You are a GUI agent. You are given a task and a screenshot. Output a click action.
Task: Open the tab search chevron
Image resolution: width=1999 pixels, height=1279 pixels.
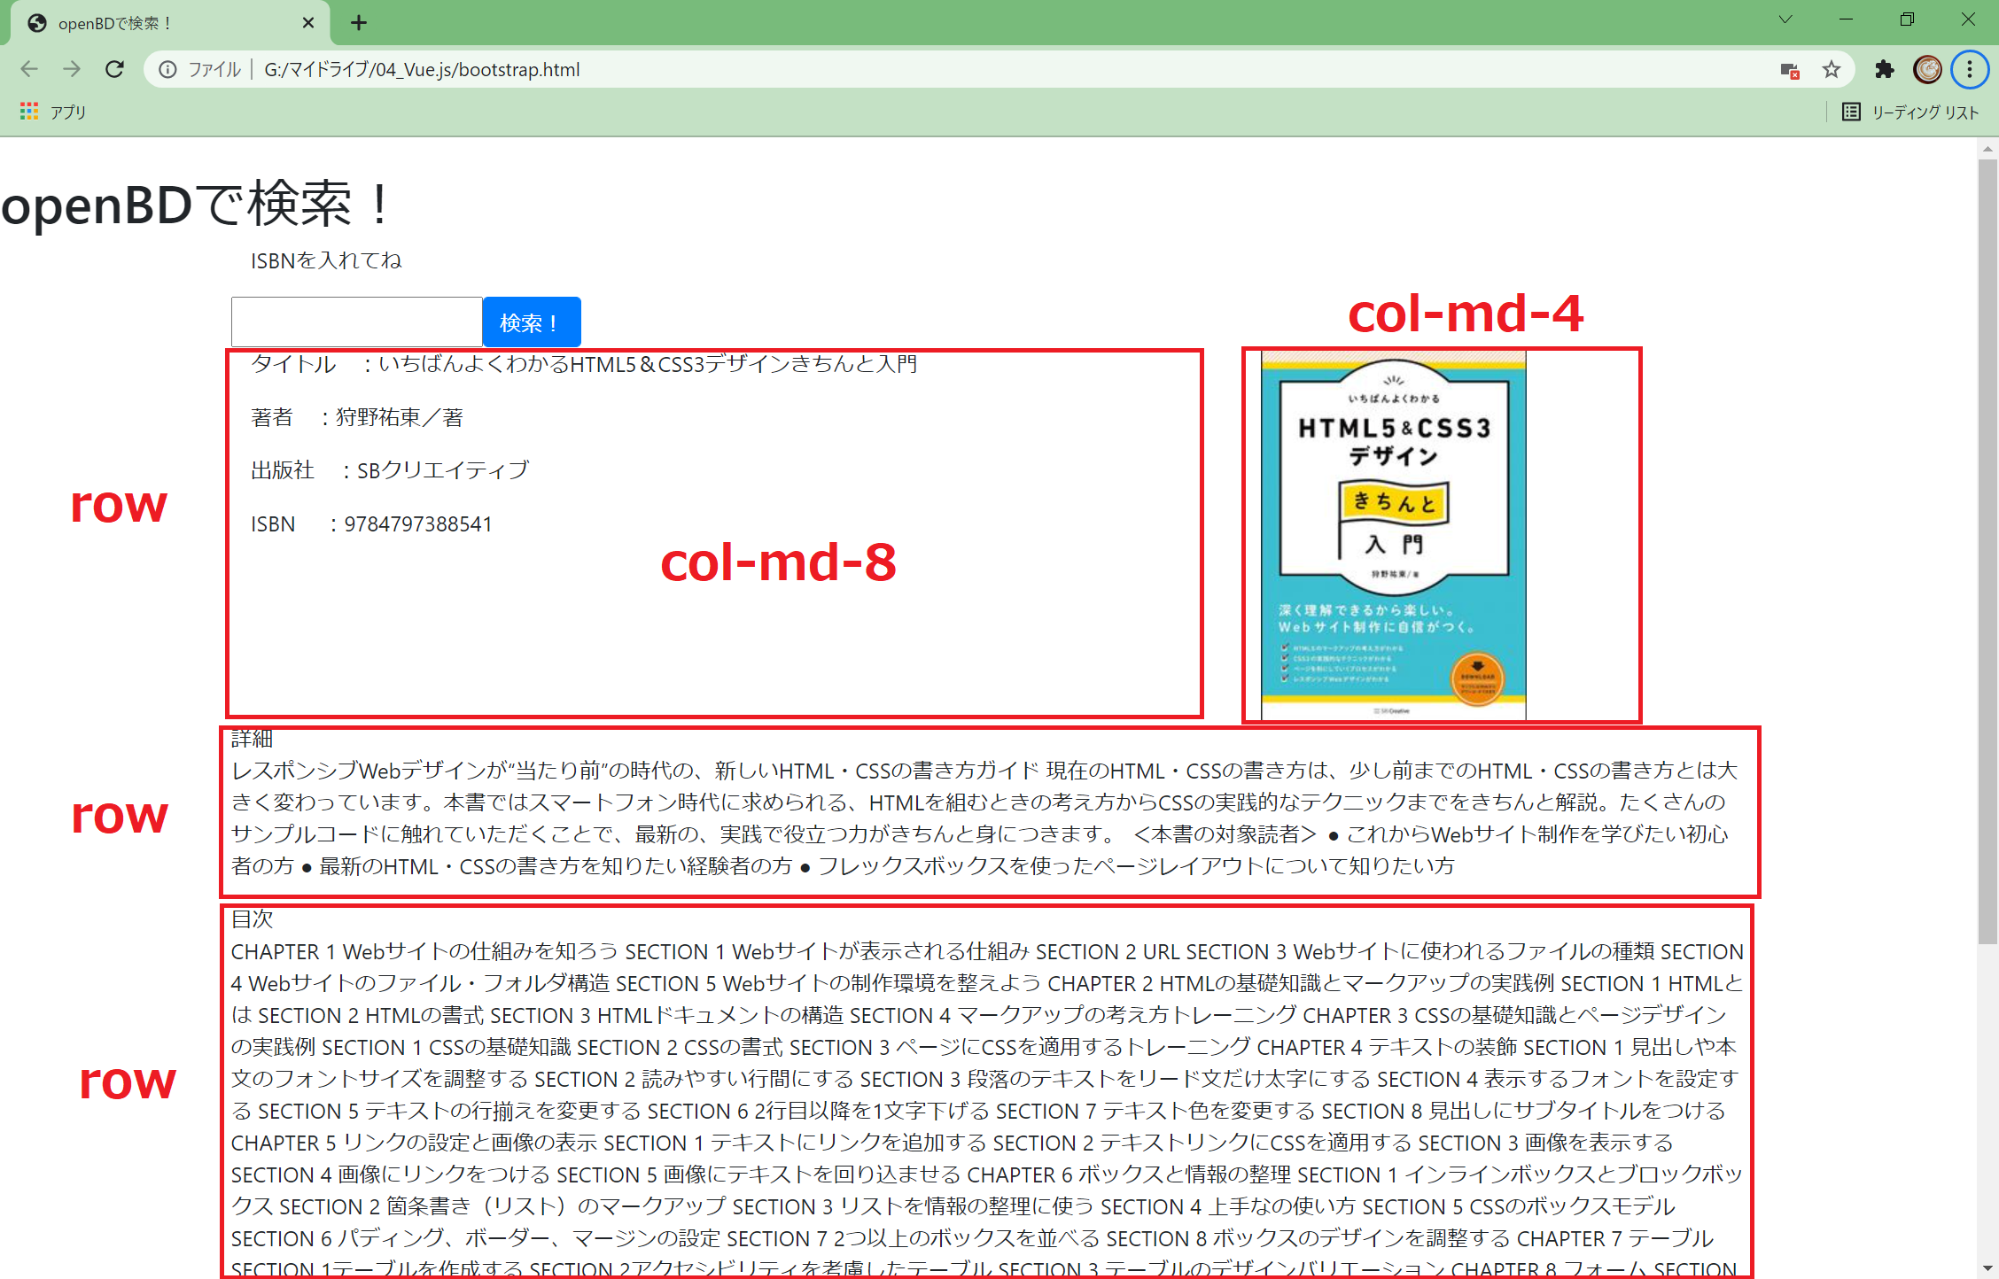click(x=1785, y=19)
